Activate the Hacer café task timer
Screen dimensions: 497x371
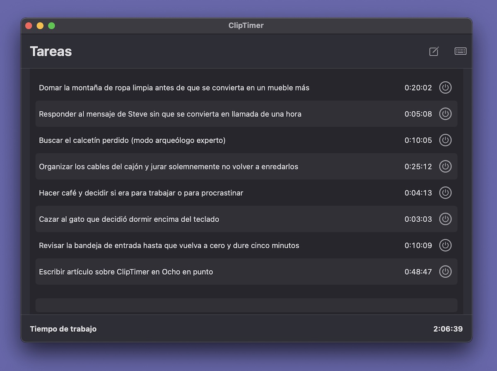445,193
